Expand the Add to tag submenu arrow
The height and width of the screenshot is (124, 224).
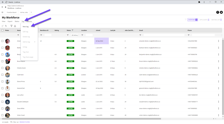click(35, 42)
